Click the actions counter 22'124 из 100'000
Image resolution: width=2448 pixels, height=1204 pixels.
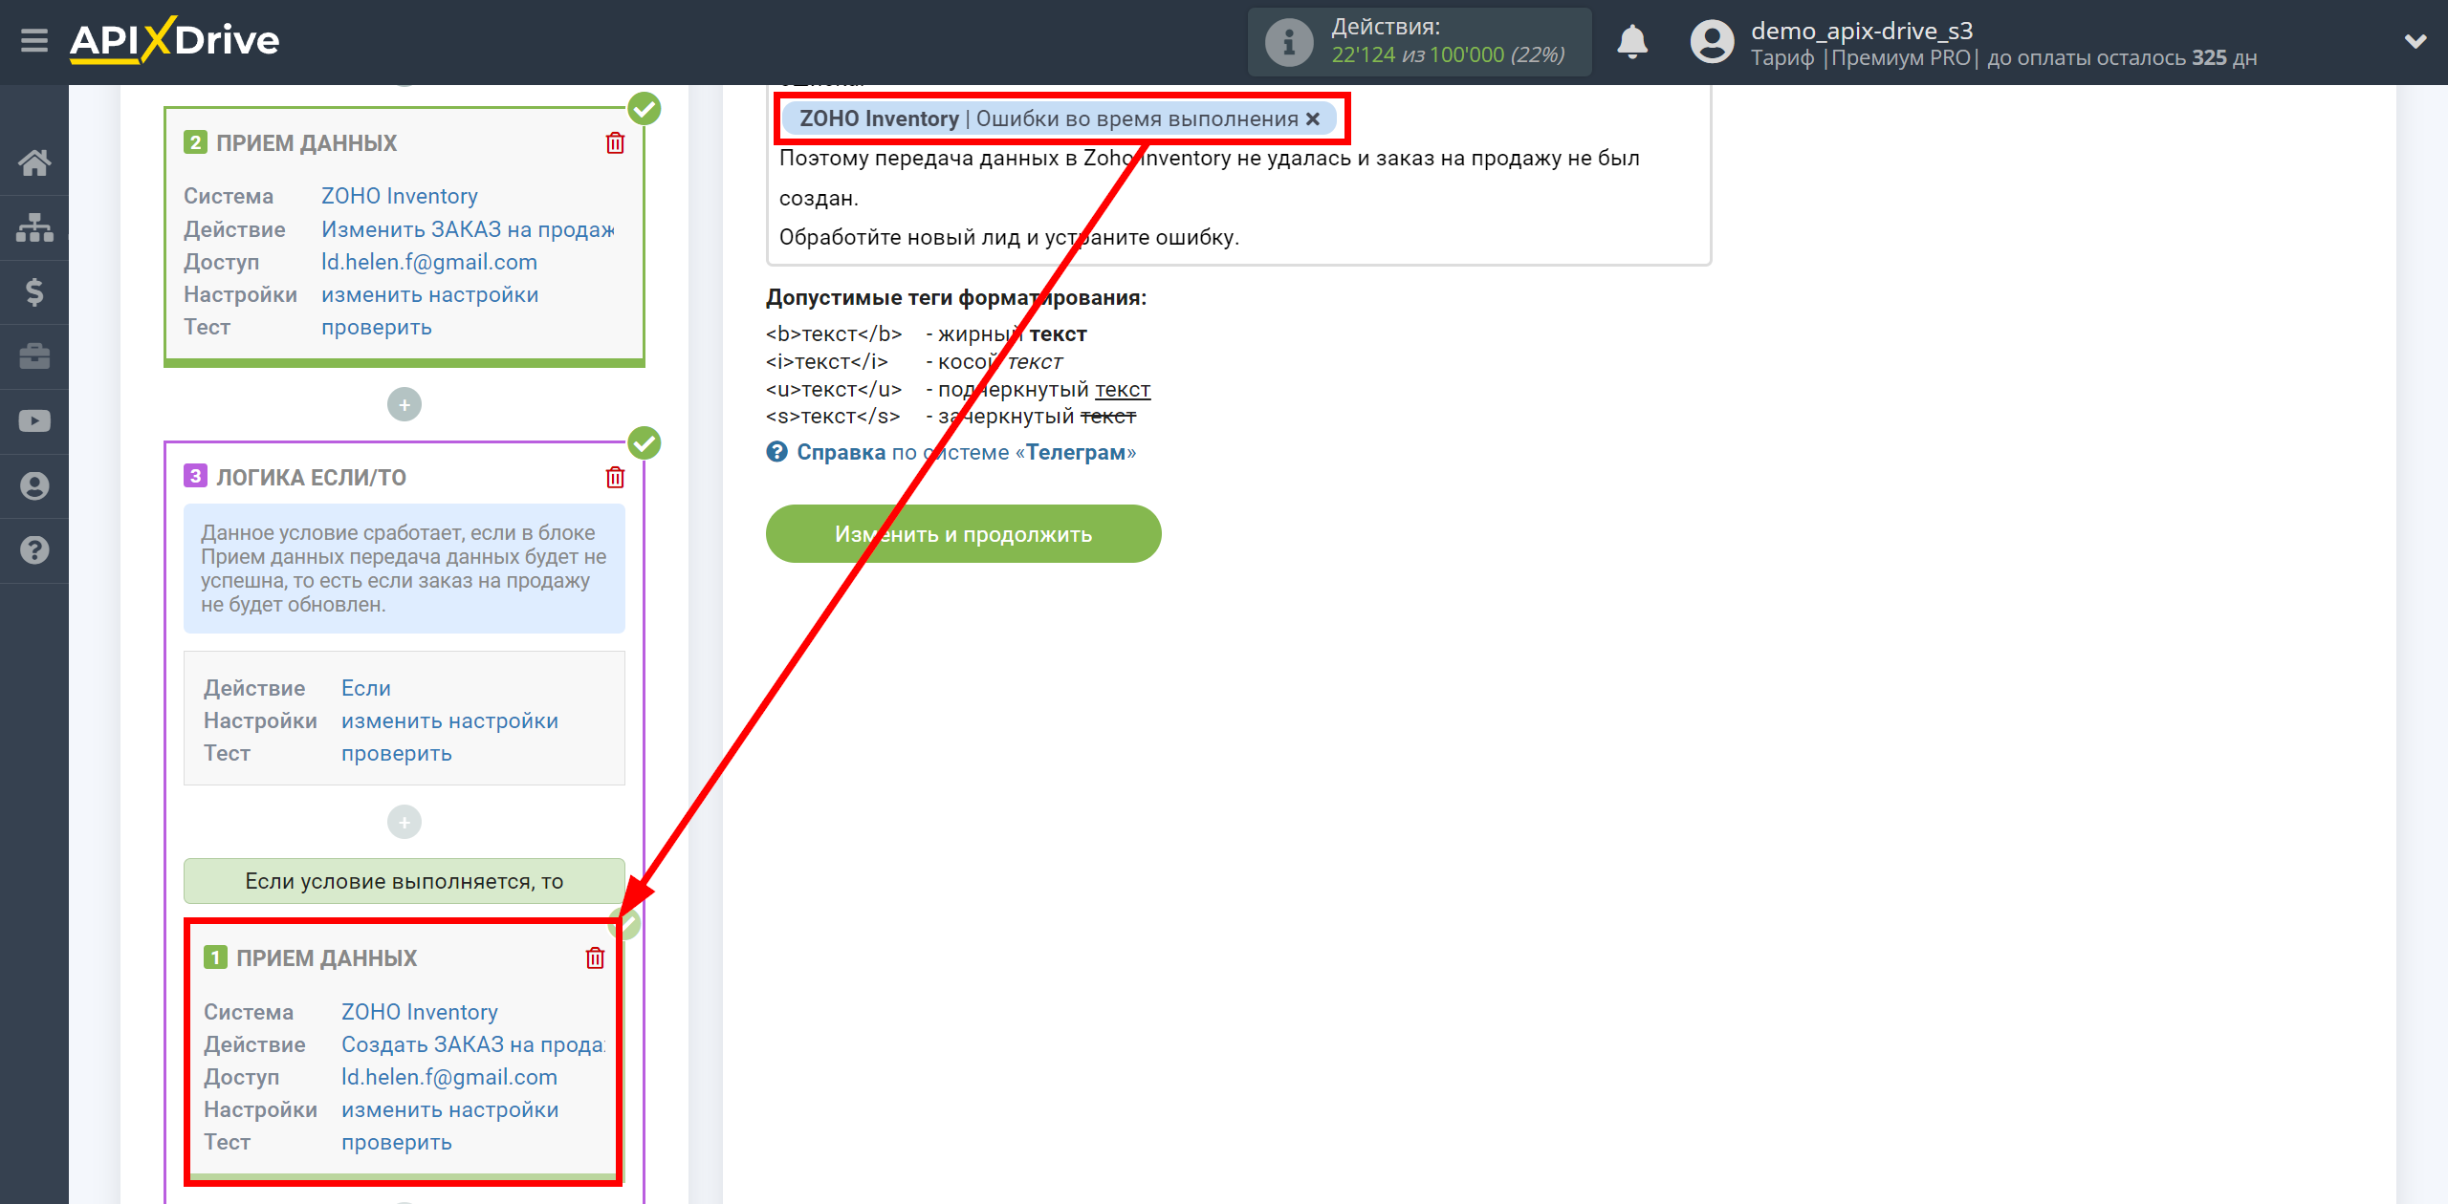click(x=1448, y=55)
